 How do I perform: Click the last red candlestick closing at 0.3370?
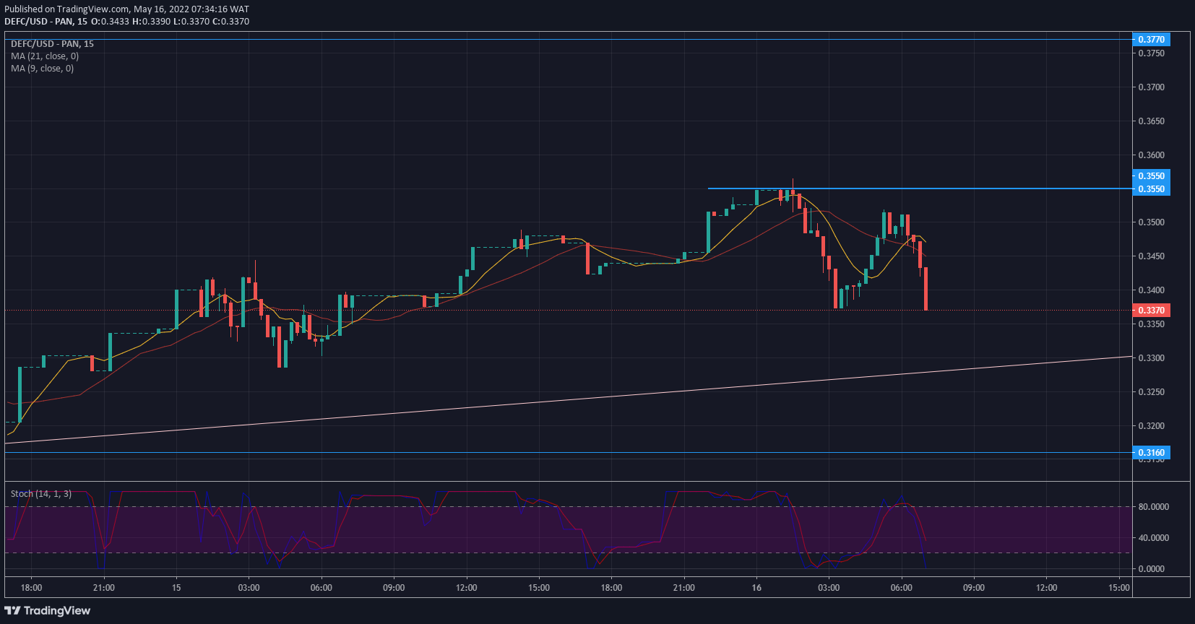pos(926,289)
